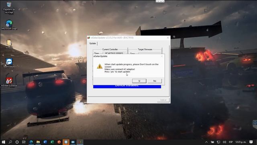
Task: Open the volume tray icon
Action: (x=224, y=142)
